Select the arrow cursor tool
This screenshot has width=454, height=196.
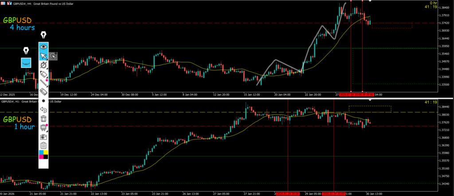(43, 56)
